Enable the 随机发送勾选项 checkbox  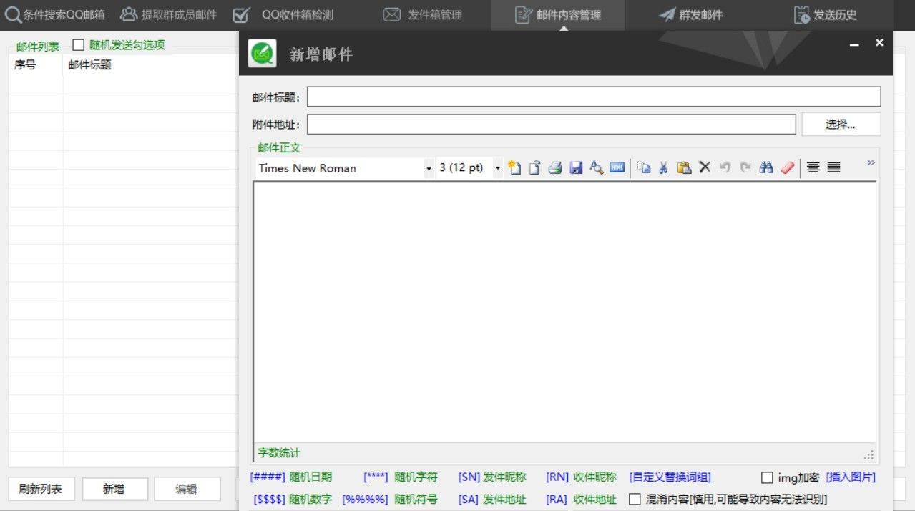(x=79, y=45)
